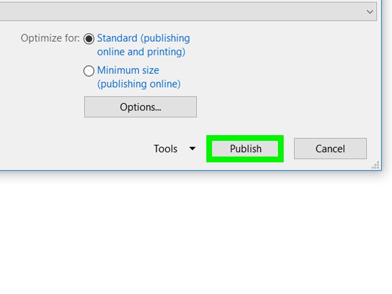Click the dialog resize grip corner

click(x=375, y=165)
